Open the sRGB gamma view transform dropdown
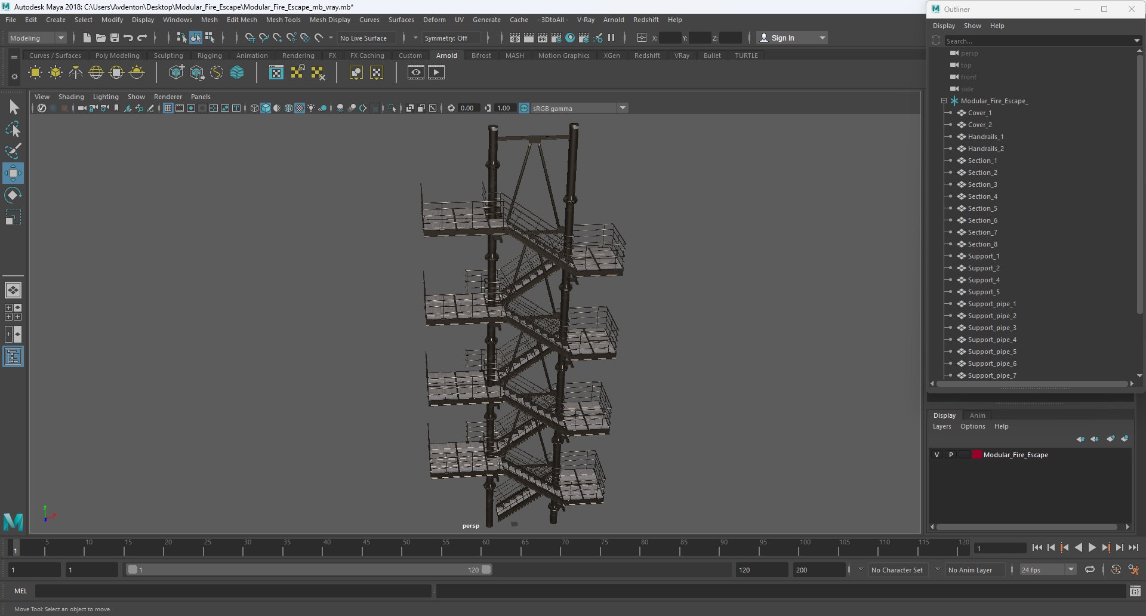 click(579, 108)
